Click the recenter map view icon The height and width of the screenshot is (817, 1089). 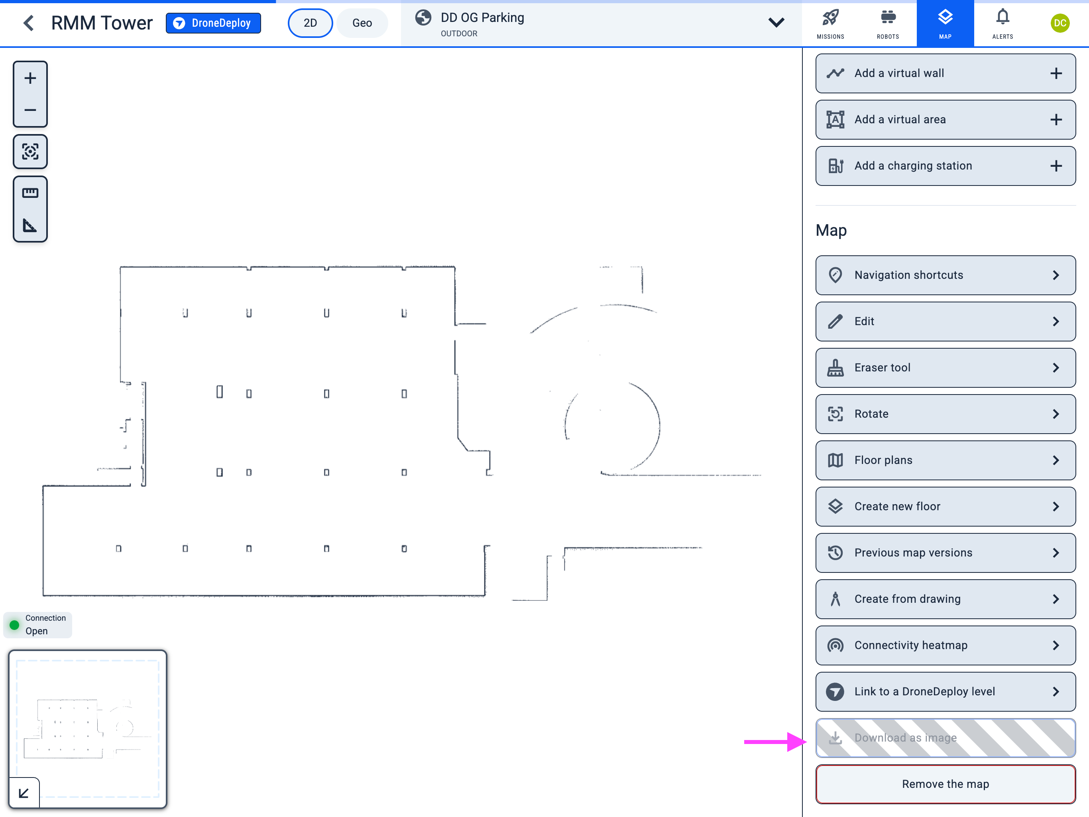click(30, 152)
